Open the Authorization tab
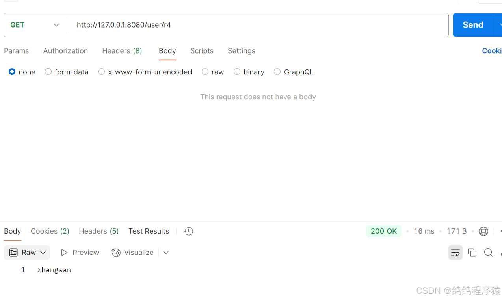Screen dimensions: 502x299 click(x=65, y=51)
